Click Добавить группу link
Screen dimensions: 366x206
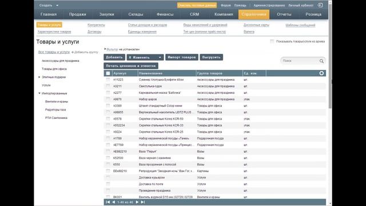85,52
